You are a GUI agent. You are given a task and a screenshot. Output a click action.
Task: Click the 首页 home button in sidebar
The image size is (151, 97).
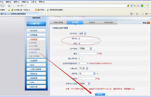(36, 24)
